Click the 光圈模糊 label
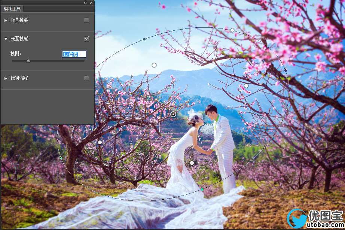The width and height of the screenshot is (345, 230). 19,39
